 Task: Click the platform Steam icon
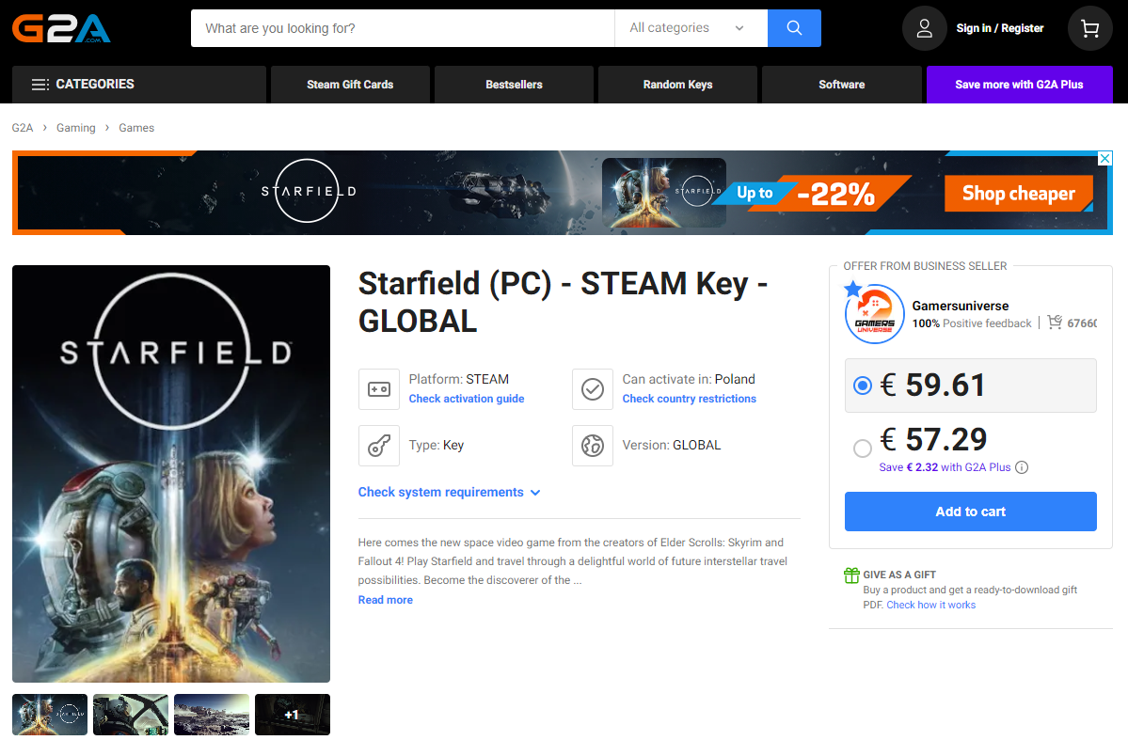pos(378,388)
